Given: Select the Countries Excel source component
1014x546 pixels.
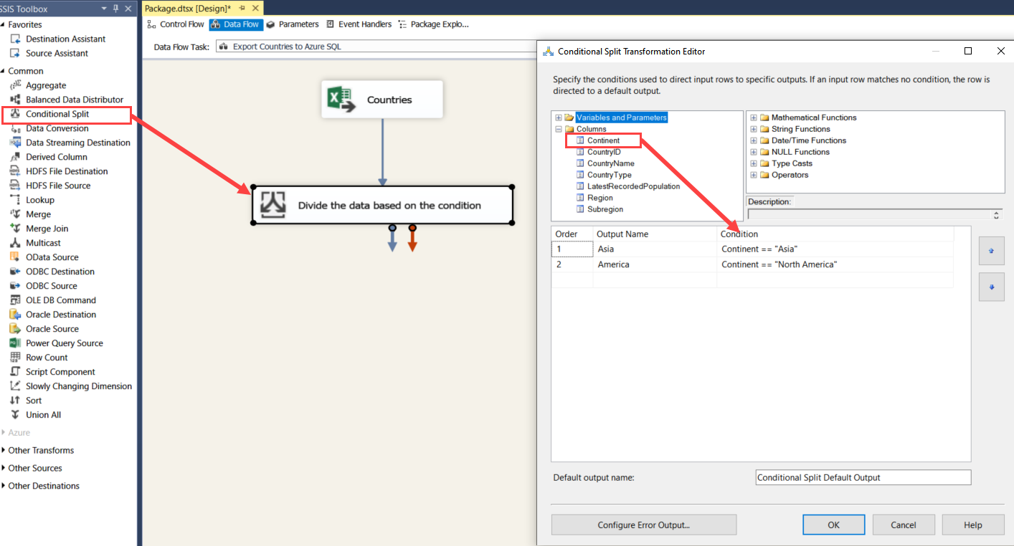Looking at the screenshot, I should pos(382,100).
